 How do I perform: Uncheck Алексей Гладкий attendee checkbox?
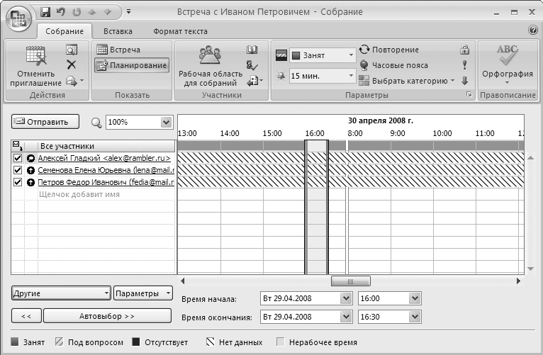[18, 158]
